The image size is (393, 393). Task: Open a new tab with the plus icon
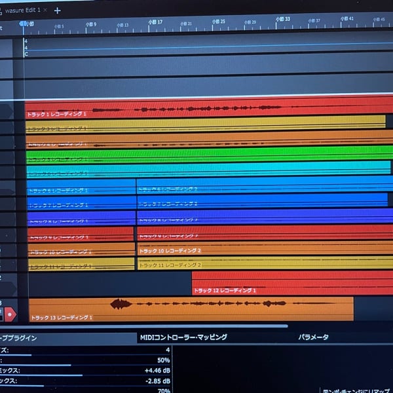[58, 10]
